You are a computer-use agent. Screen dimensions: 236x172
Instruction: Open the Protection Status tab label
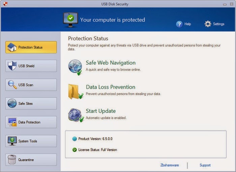(30, 47)
